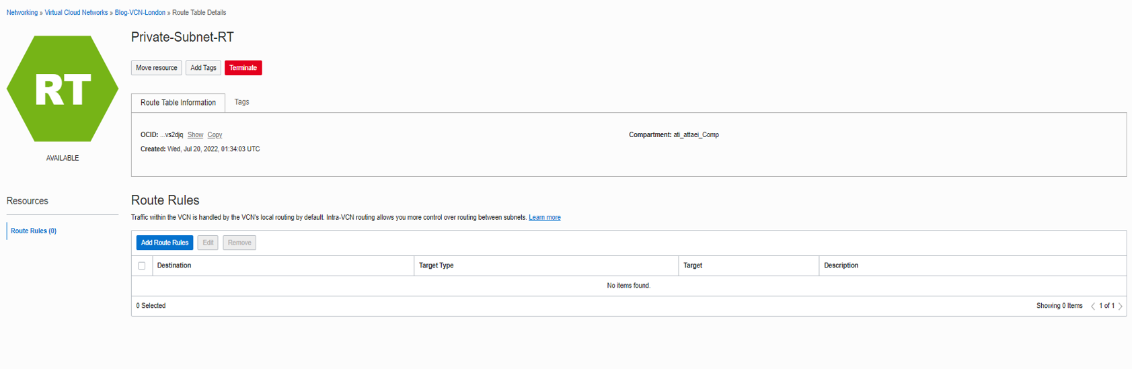Navigate to Virtual Cloud Networks breadcrumb

pos(76,13)
